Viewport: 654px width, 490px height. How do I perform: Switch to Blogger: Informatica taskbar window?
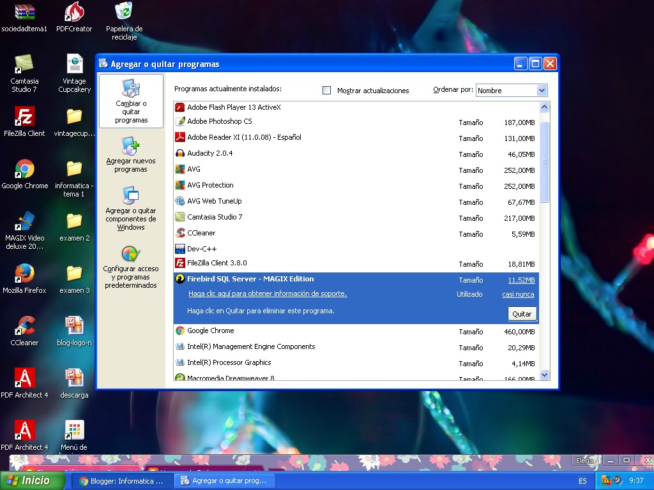tap(121, 481)
